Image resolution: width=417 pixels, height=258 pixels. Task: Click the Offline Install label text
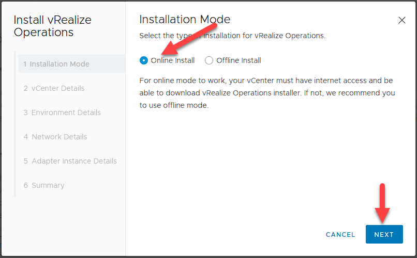[x=239, y=60]
